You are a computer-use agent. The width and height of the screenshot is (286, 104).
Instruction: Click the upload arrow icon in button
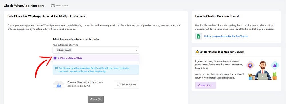118,85
